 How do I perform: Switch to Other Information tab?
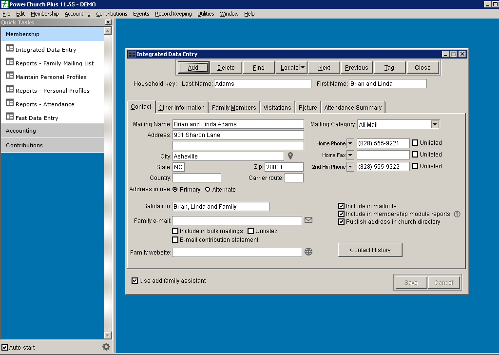coord(182,108)
